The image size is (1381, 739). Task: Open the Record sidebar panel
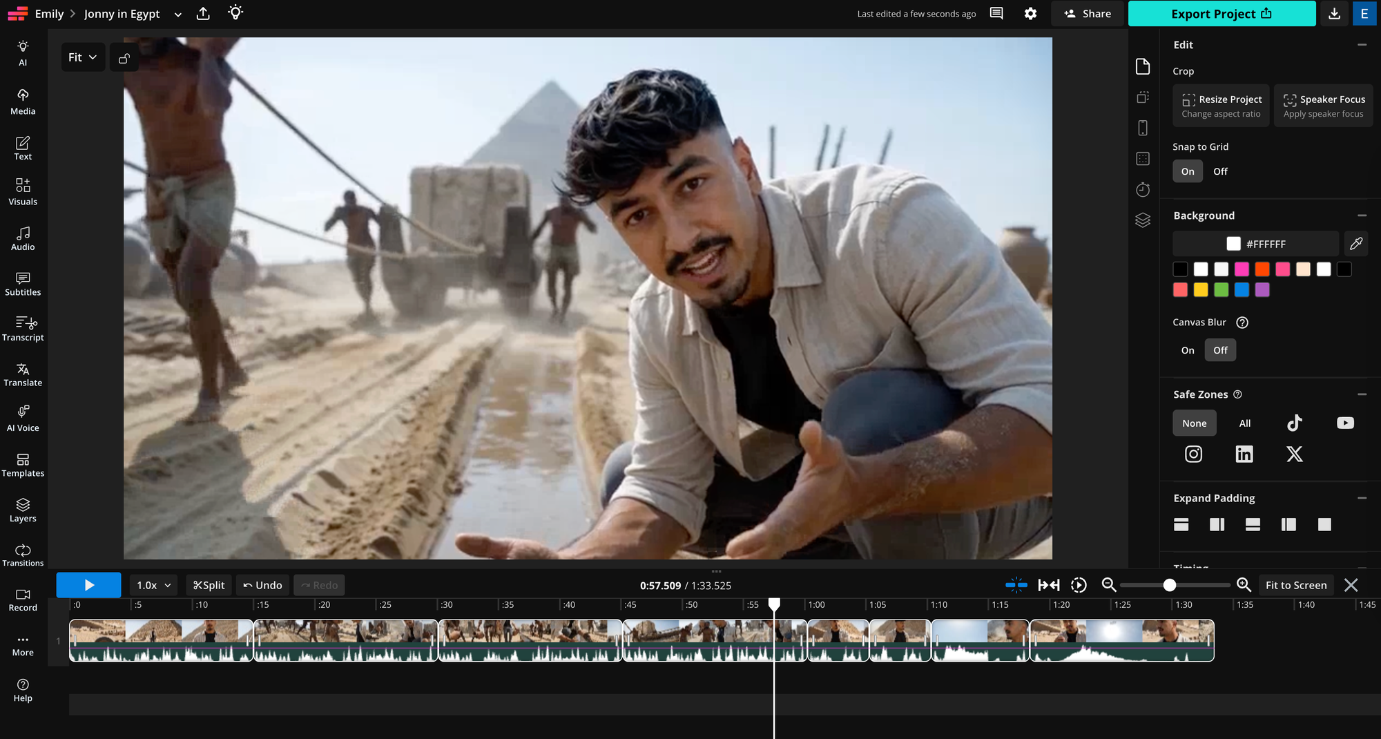23,599
